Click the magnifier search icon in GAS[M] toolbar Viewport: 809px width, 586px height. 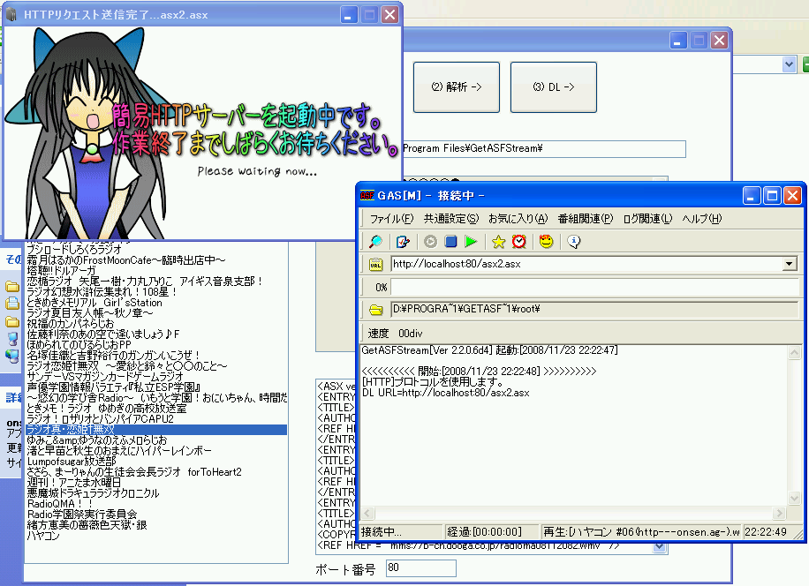click(375, 241)
